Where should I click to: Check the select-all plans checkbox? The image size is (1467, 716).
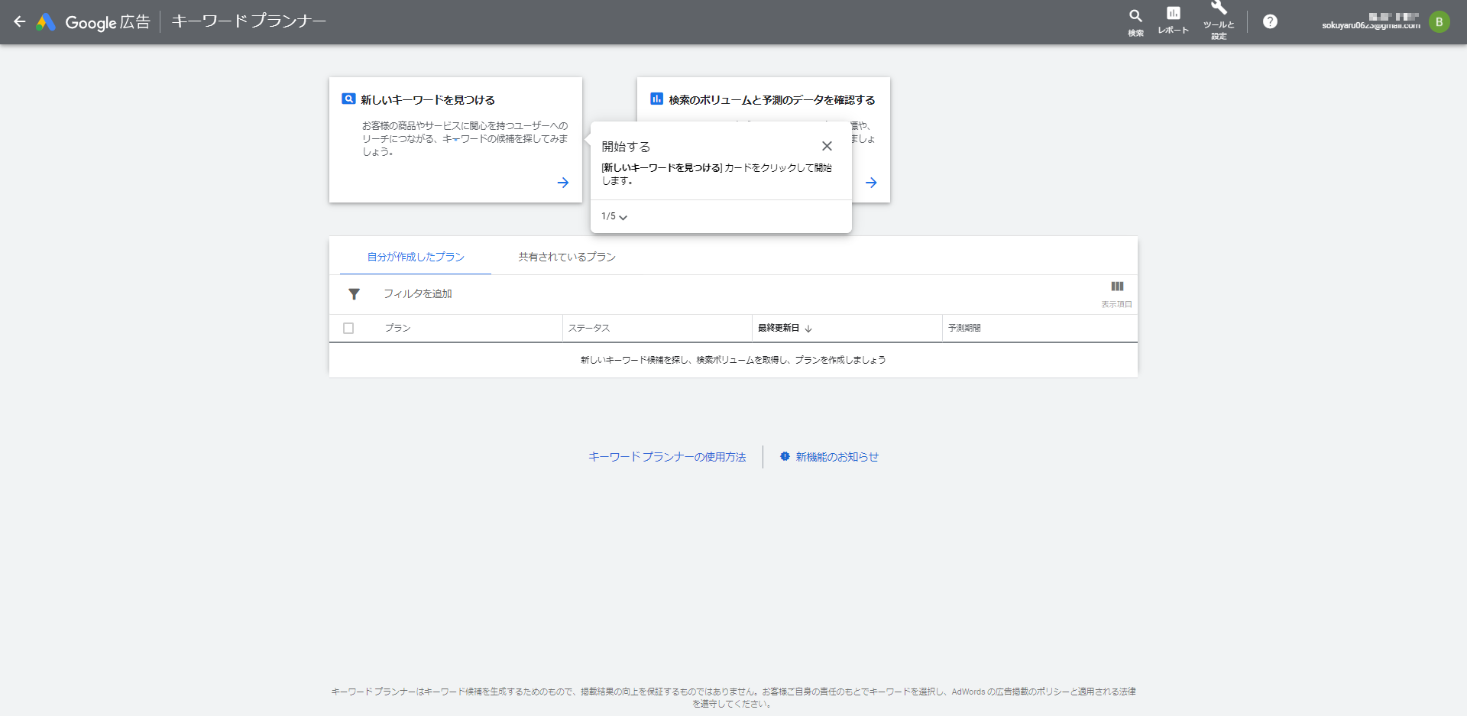coord(348,328)
